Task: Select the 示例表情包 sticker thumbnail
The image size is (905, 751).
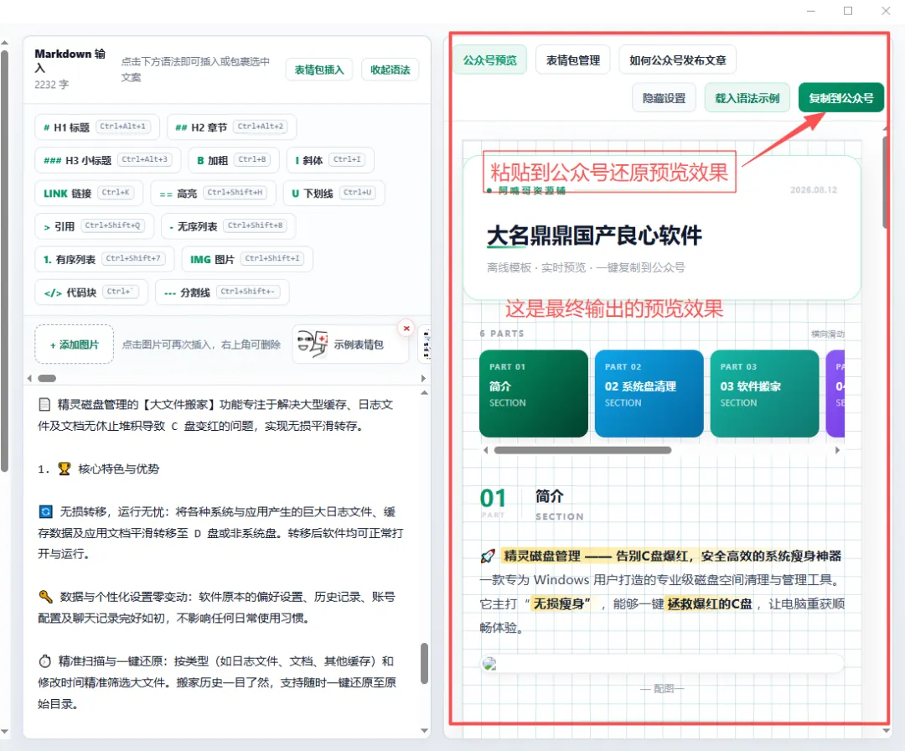Action: (350, 344)
